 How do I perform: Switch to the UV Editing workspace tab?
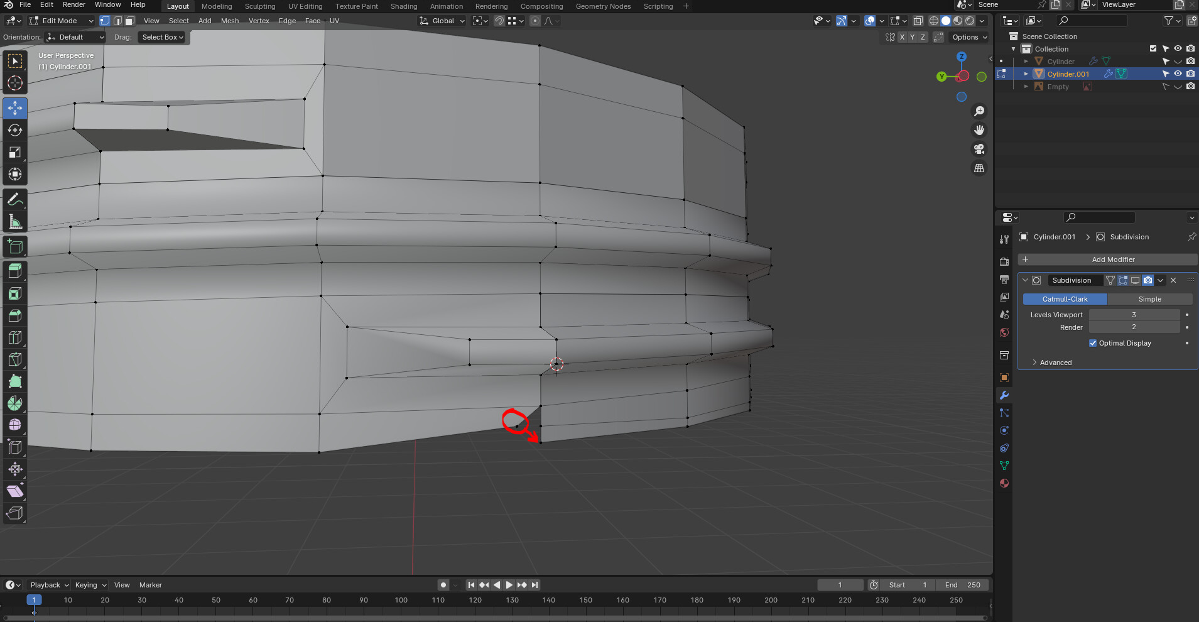(305, 6)
